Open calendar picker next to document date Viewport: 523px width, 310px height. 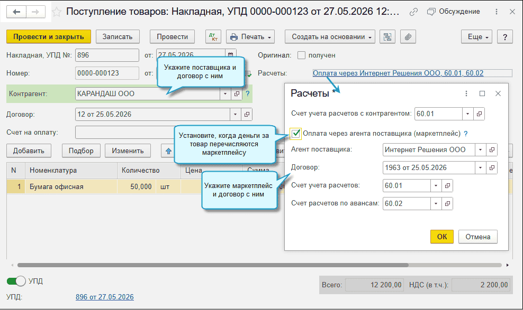click(x=230, y=54)
